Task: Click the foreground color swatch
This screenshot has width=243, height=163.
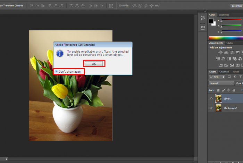Action: pos(211,21)
